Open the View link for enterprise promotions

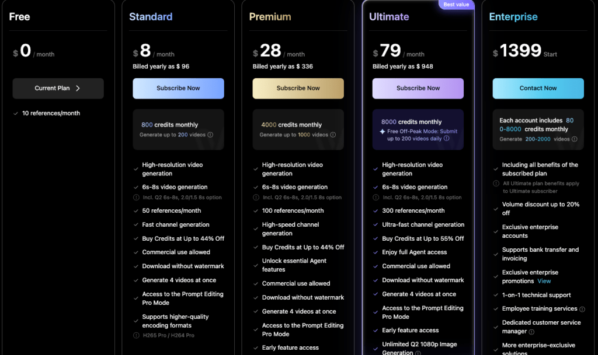[x=544, y=281]
